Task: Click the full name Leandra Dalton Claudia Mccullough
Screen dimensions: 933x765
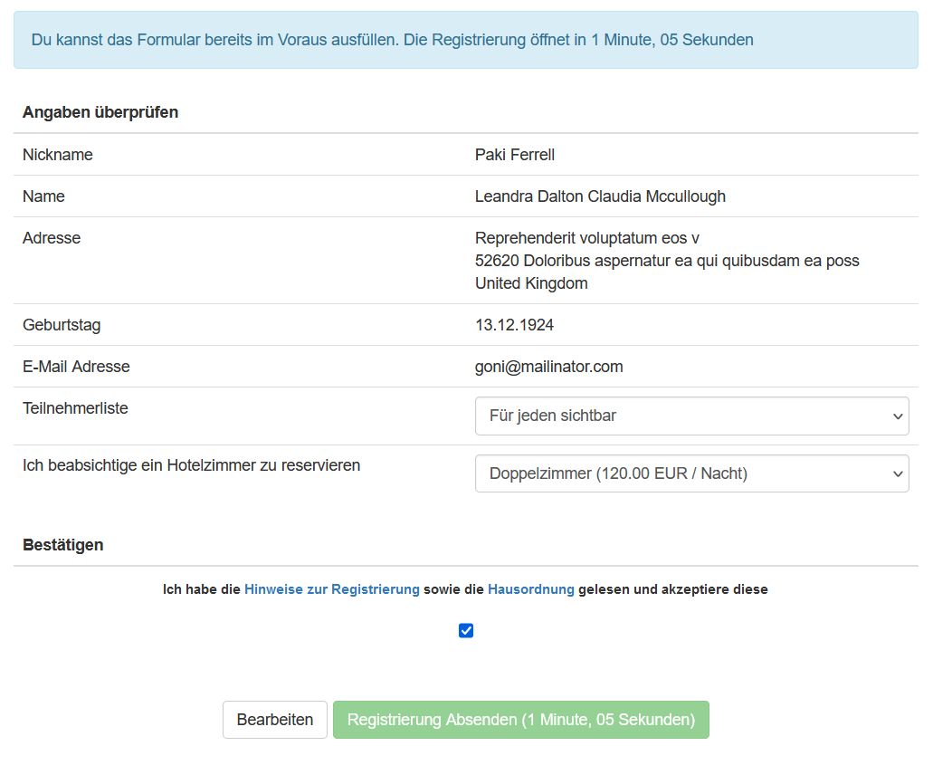Action: pyautogui.click(x=600, y=196)
